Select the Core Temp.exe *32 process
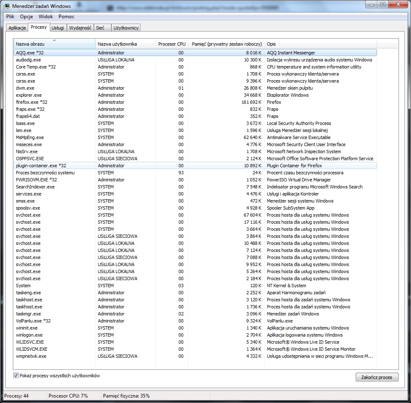The image size is (411, 403). pyautogui.click(x=195, y=67)
